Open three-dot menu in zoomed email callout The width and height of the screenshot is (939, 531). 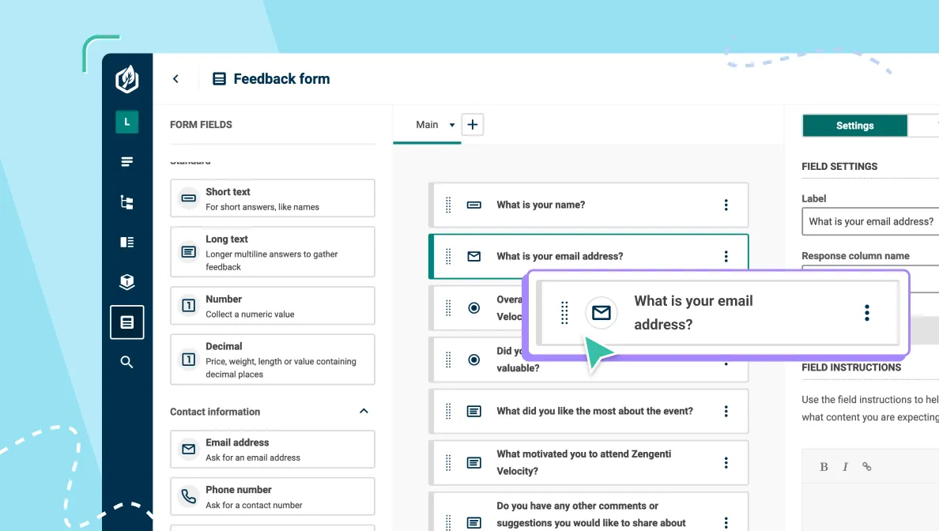click(x=866, y=312)
